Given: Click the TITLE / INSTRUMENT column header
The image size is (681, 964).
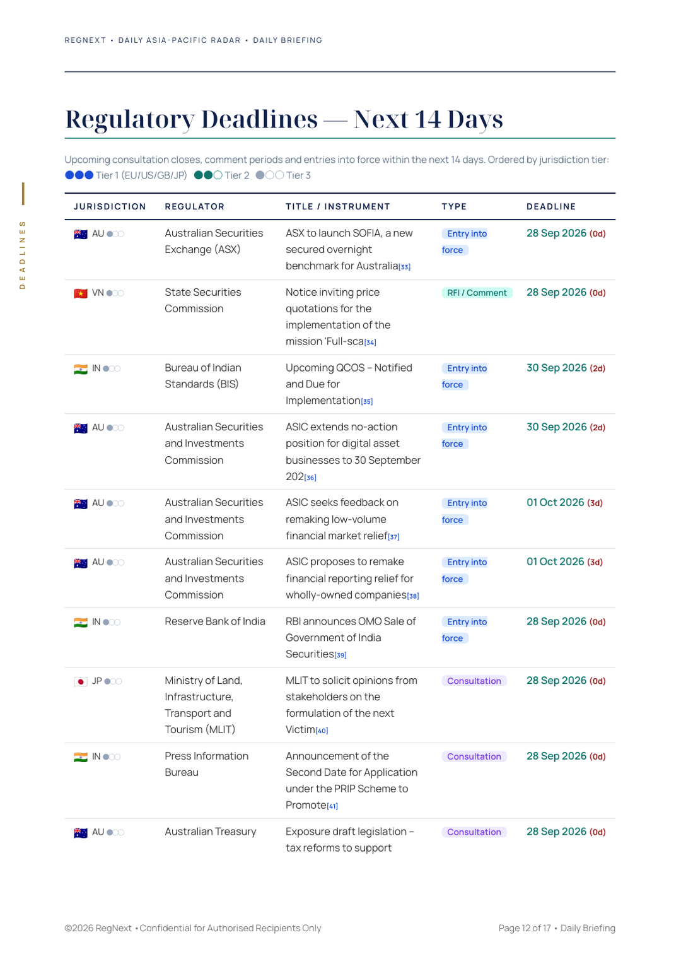Looking at the screenshot, I should pyautogui.click(x=338, y=207).
